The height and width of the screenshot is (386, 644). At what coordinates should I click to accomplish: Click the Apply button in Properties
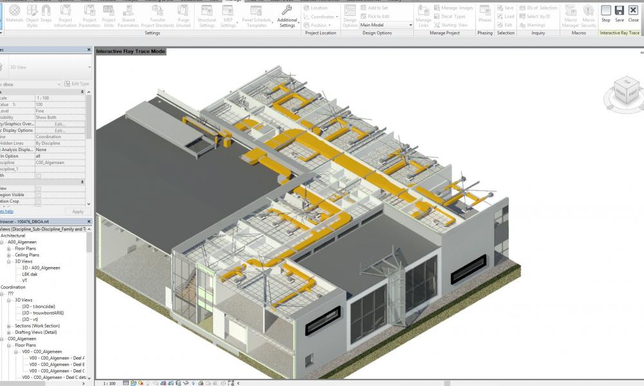coord(78,211)
